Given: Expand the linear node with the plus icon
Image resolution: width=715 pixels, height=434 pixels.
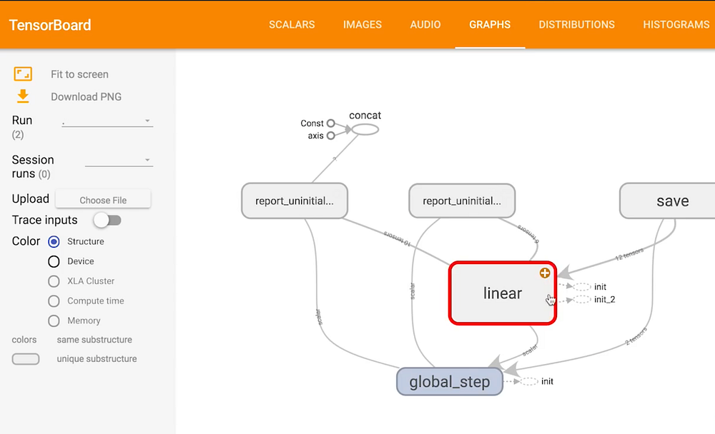Looking at the screenshot, I should (x=544, y=273).
